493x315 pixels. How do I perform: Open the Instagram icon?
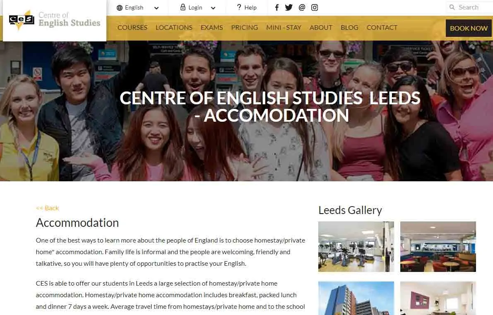coord(315,7)
